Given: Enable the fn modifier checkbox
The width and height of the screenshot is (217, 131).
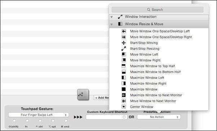Looking at the screenshot, I should point(27,121).
